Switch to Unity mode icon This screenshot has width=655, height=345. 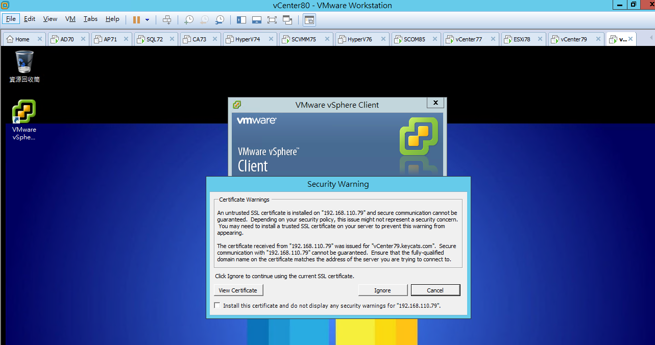(x=287, y=19)
